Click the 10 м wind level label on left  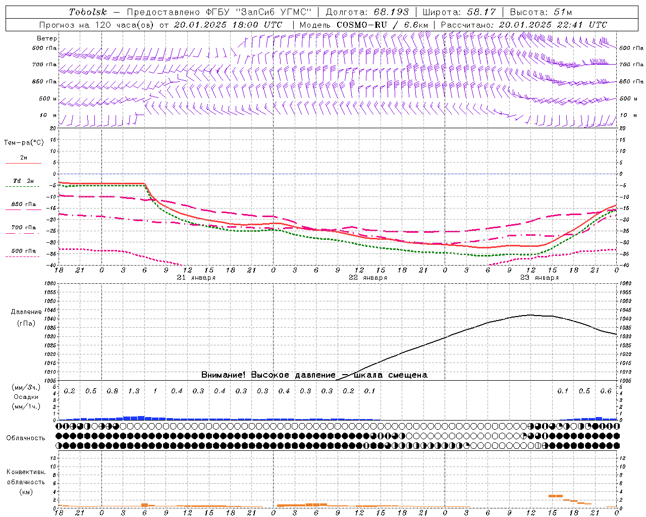[48, 115]
